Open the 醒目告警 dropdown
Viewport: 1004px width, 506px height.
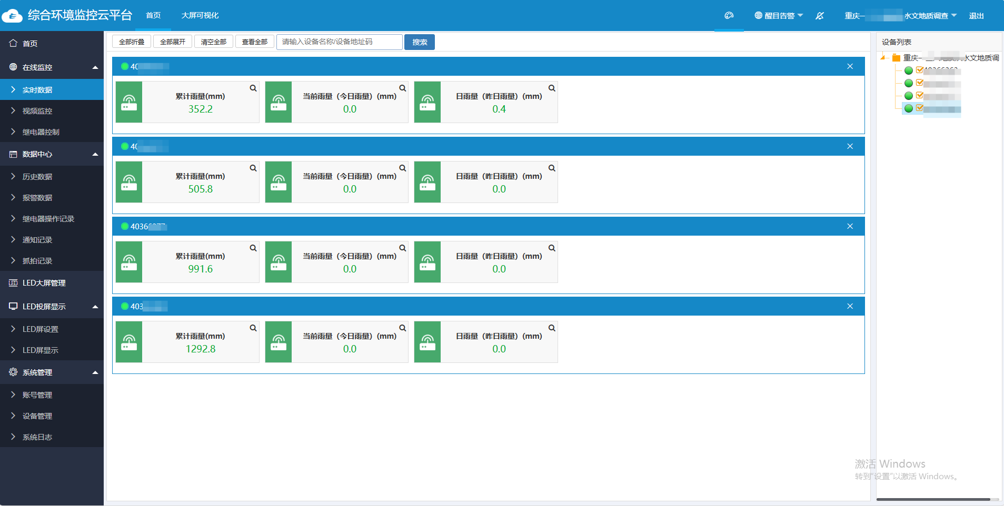779,16
